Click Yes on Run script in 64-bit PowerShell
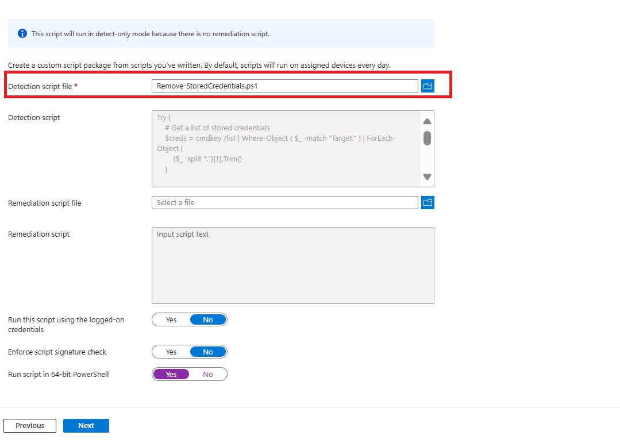The height and width of the screenshot is (443, 620). (171, 374)
